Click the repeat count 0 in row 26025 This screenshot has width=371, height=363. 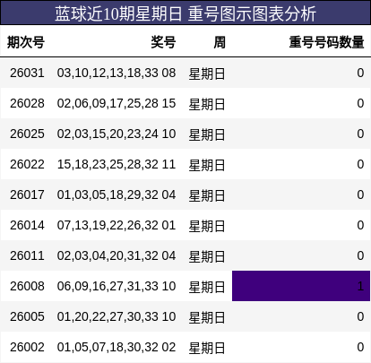click(x=360, y=134)
